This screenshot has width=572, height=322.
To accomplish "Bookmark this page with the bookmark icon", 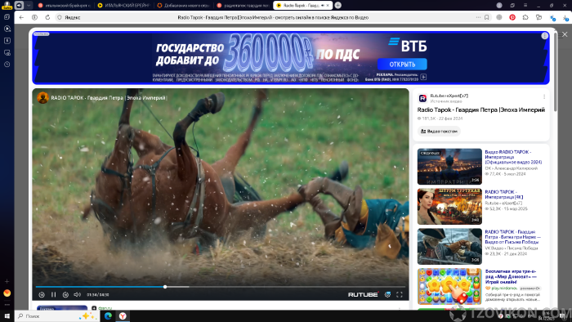I will (487, 17).
